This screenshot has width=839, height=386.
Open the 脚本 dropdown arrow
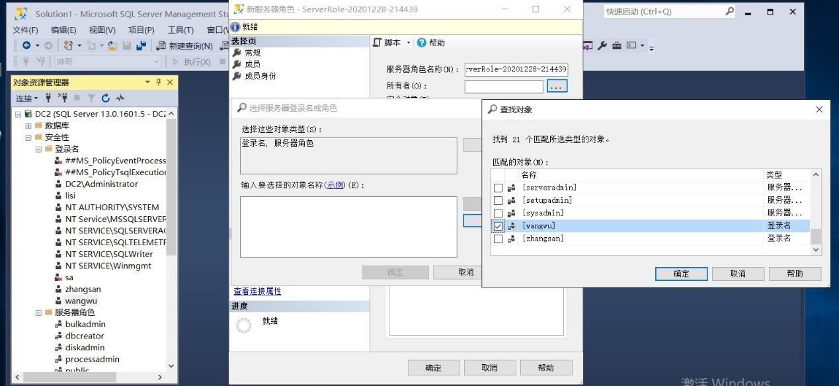coord(408,42)
